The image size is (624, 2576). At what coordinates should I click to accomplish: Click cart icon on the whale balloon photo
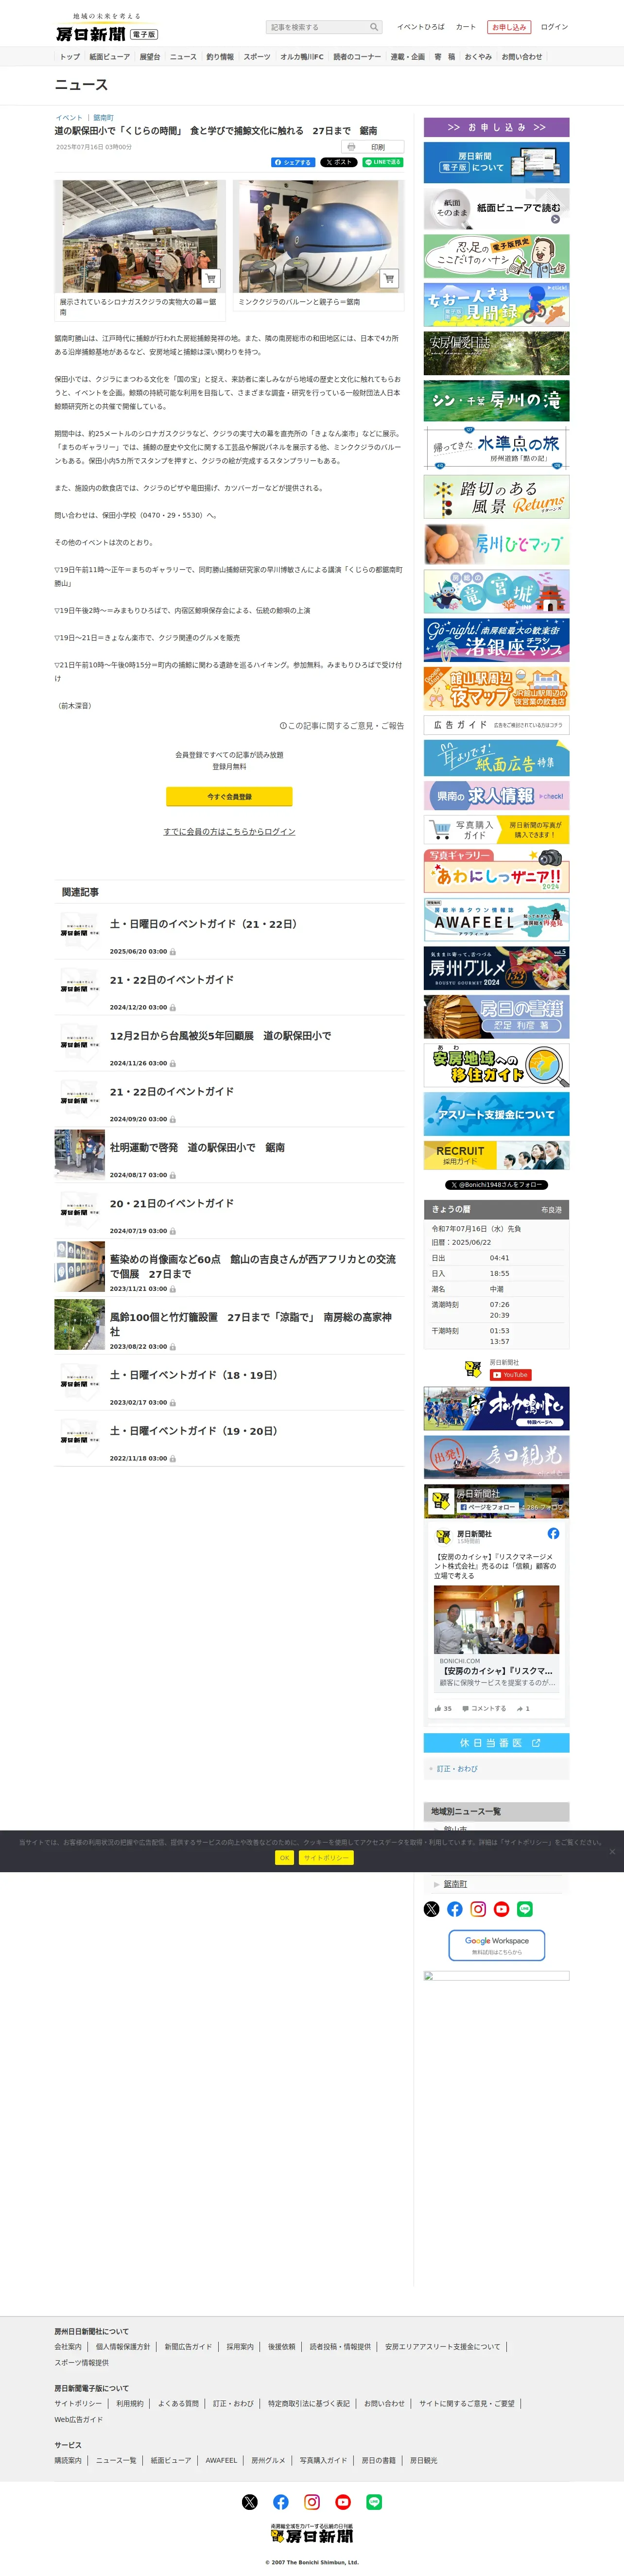click(389, 278)
